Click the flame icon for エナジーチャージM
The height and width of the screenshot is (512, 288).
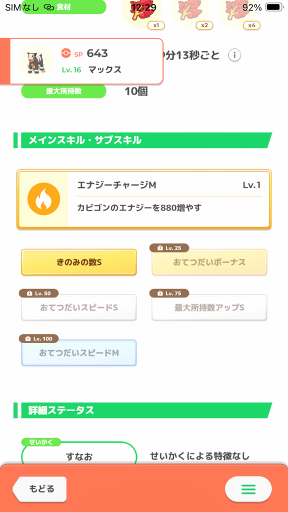tap(44, 199)
